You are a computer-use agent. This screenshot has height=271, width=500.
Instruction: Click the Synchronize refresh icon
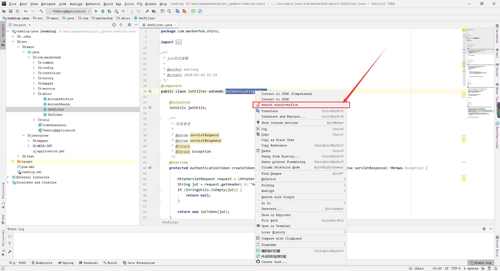coord(17,11)
